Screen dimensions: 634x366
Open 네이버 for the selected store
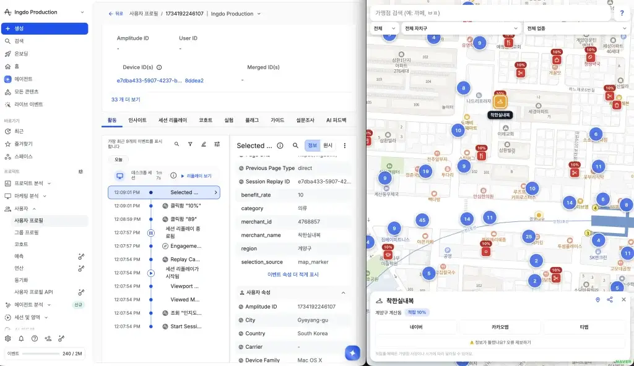point(416,327)
